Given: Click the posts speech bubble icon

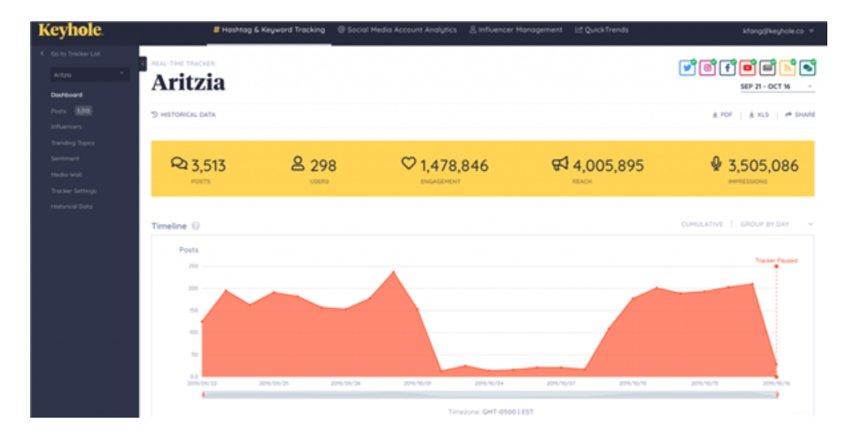Looking at the screenshot, I should point(179,164).
